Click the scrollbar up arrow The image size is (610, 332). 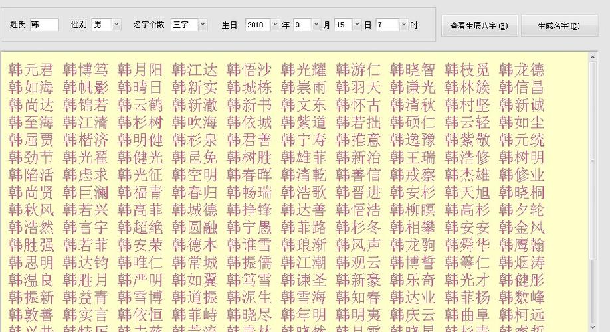click(x=593, y=57)
